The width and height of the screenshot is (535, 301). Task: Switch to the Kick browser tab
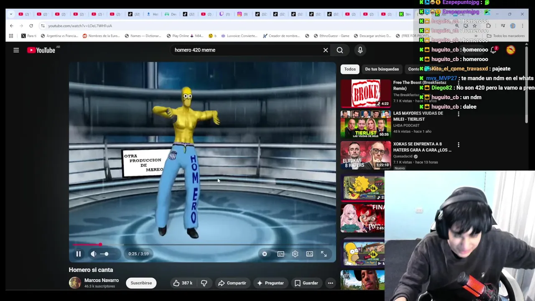[404, 14]
